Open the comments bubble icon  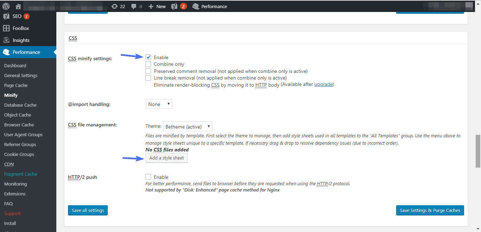133,6
